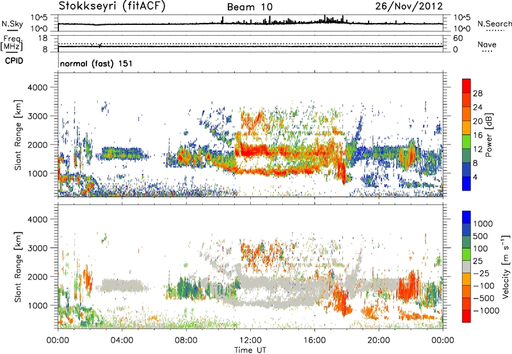The width and height of the screenshot is (512, 354).
Task: Select the power panel Slant Range [km] label
Action: (18, 135)
